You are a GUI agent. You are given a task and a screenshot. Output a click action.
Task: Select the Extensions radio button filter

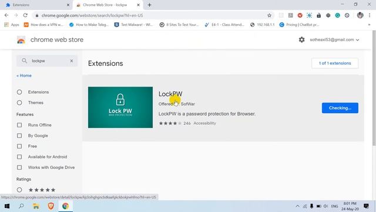coord(19,92)
